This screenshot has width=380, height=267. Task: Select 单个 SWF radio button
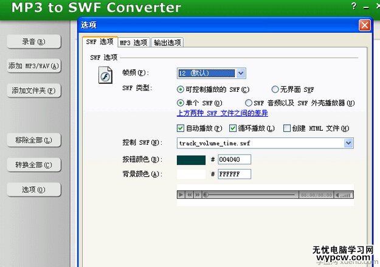click(180, 103)
